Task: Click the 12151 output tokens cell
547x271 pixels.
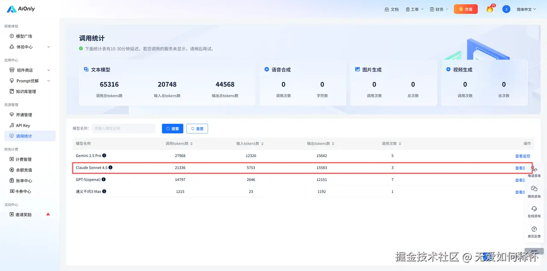Action: (x=321, y=180)
